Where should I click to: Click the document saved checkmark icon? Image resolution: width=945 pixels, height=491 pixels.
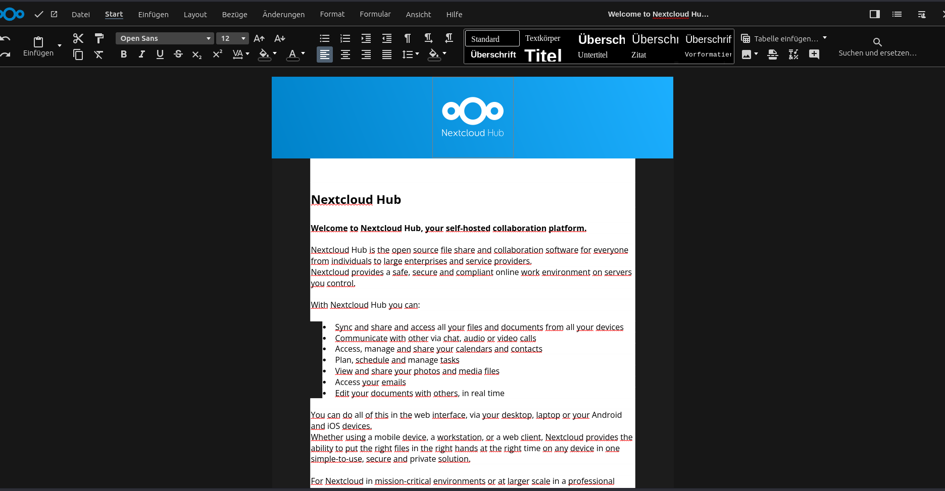pos(39,15)
